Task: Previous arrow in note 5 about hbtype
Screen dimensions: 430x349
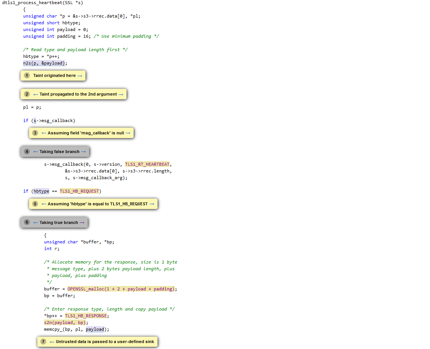Action: pyautogui.click(x=44, y=204)
